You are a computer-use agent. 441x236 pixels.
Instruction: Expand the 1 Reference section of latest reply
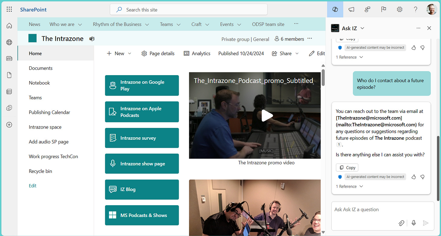click(349, 187)
